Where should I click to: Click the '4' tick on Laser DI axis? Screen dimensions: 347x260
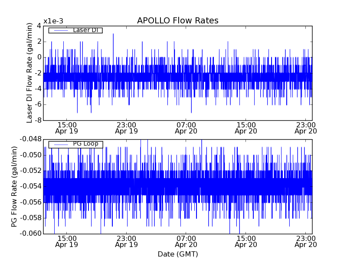point(39,26)
